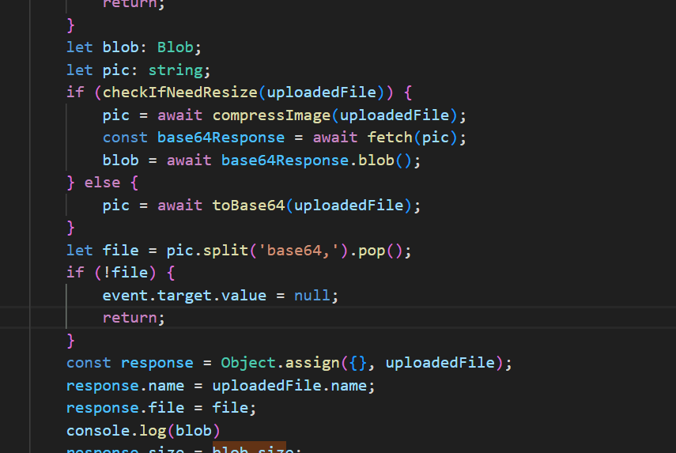This screenshot has width=676, height=453.
Task: Click the console.log(blob) statement
Action: [143, 431]
